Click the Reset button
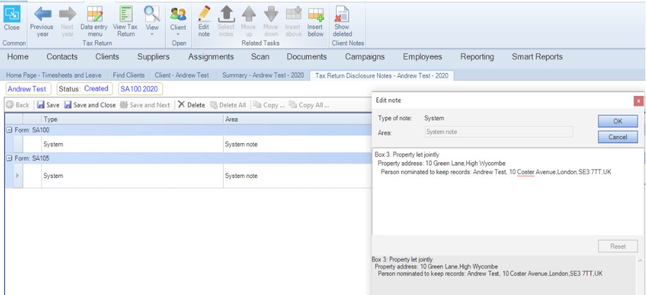The image size is (646, 295). pyautogui.click(x=617, y=246)
